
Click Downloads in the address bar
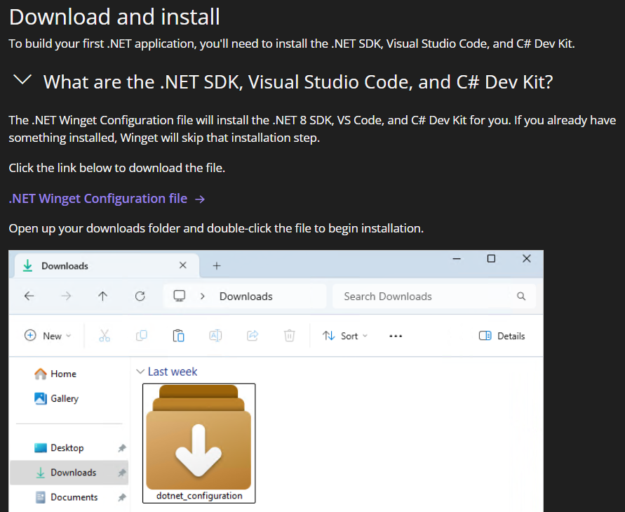(246, 296)
